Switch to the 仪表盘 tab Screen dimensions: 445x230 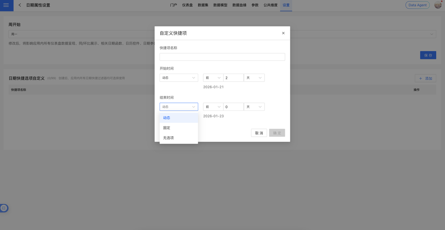coord(187,5)
